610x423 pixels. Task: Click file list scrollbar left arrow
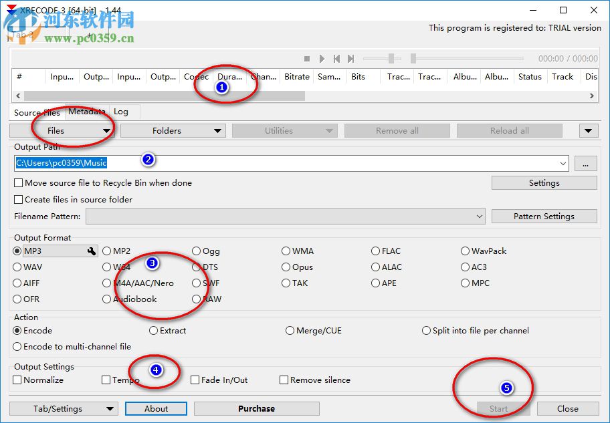pyautogui.click(x=18, y=96)
